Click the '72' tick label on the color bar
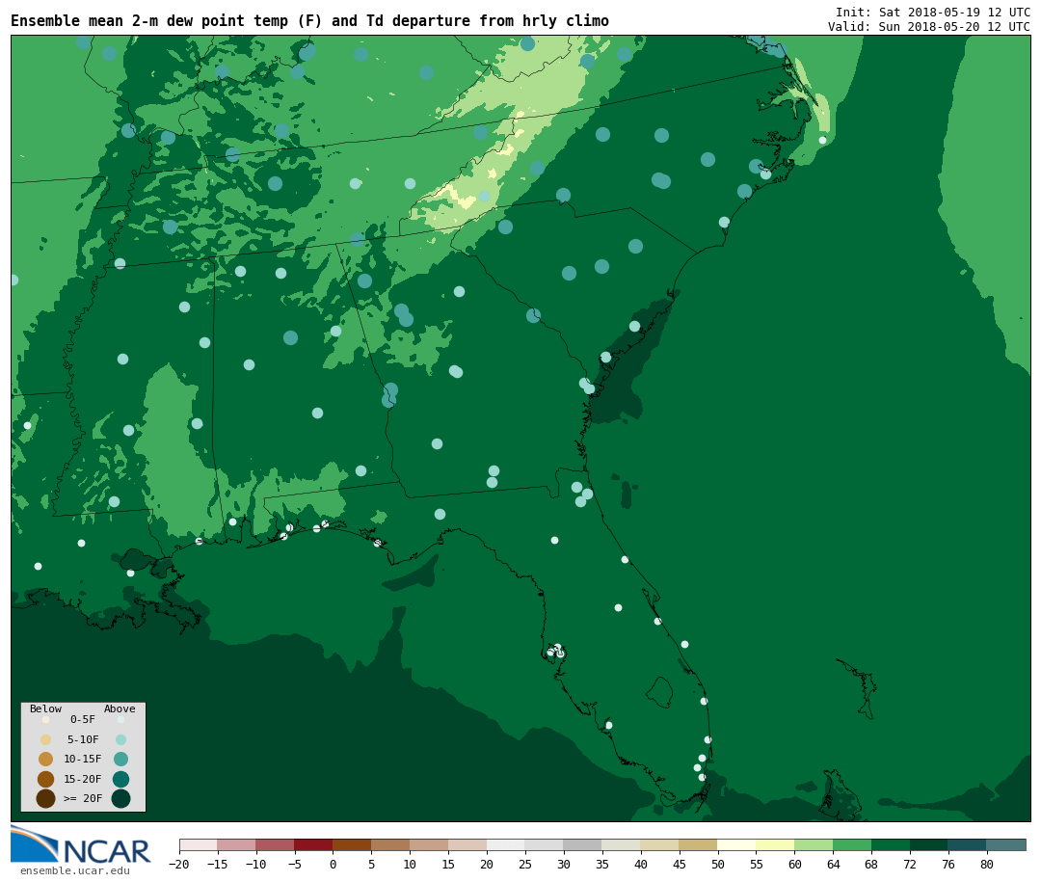1041x882 pixels. point(911,864)
